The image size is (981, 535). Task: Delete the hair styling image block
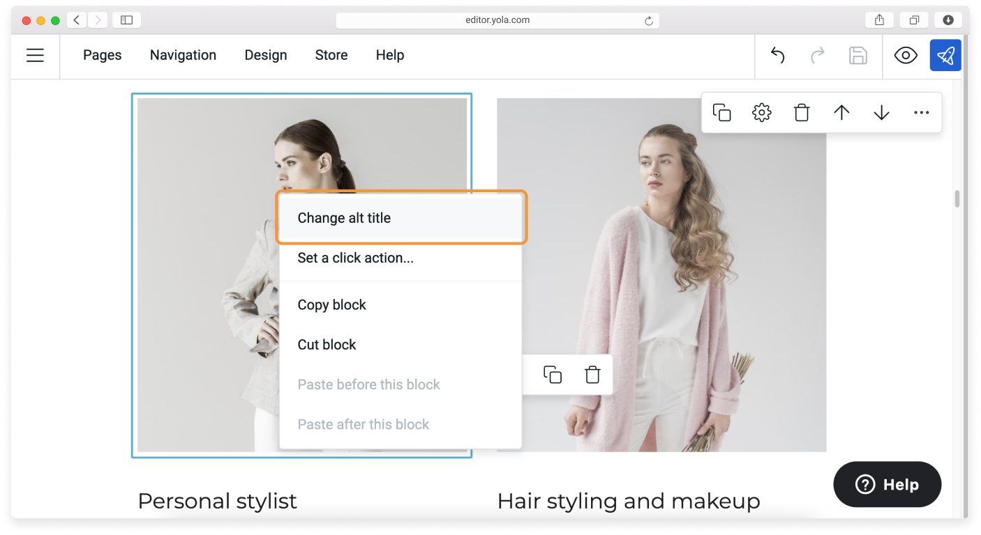tap(592, 374)
